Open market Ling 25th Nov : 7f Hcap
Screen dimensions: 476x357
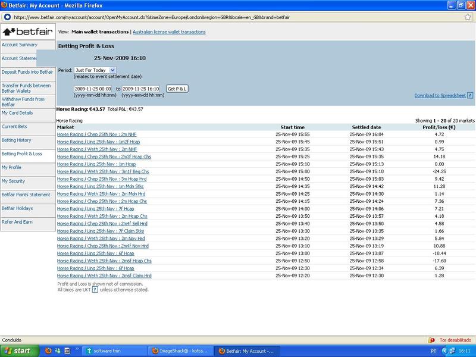click(x=95, y=209)
